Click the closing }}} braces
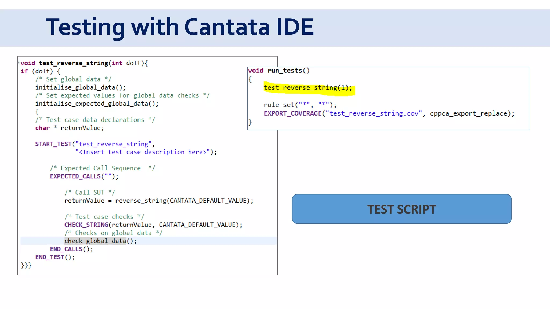This screenshot has height=309, width=550. 26,266
